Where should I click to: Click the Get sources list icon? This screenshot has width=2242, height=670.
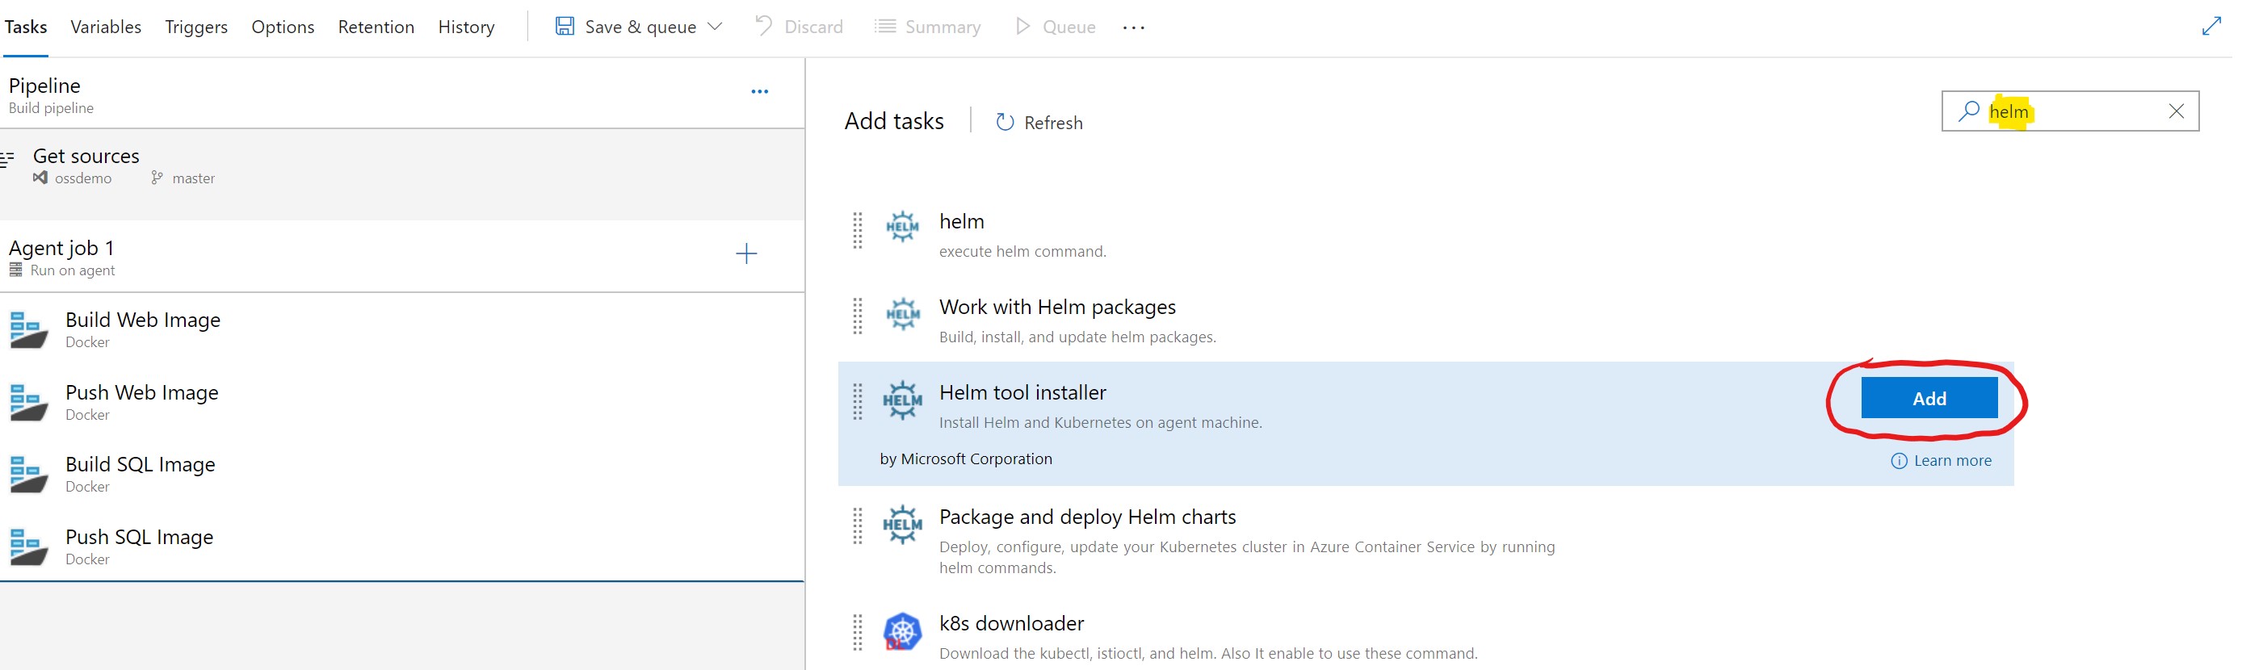(x=8, y=158)
